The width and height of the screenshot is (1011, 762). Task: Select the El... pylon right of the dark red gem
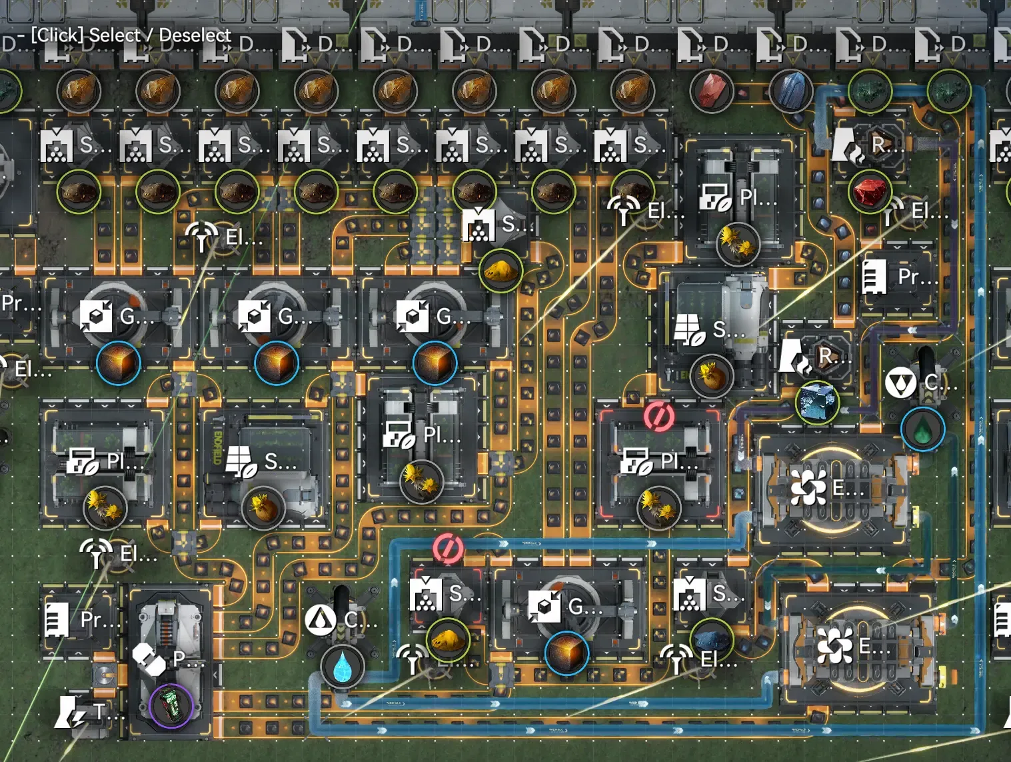click(914, 211)
